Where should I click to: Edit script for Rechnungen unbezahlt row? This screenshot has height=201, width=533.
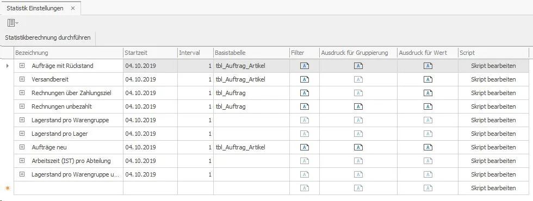point(493,106)
